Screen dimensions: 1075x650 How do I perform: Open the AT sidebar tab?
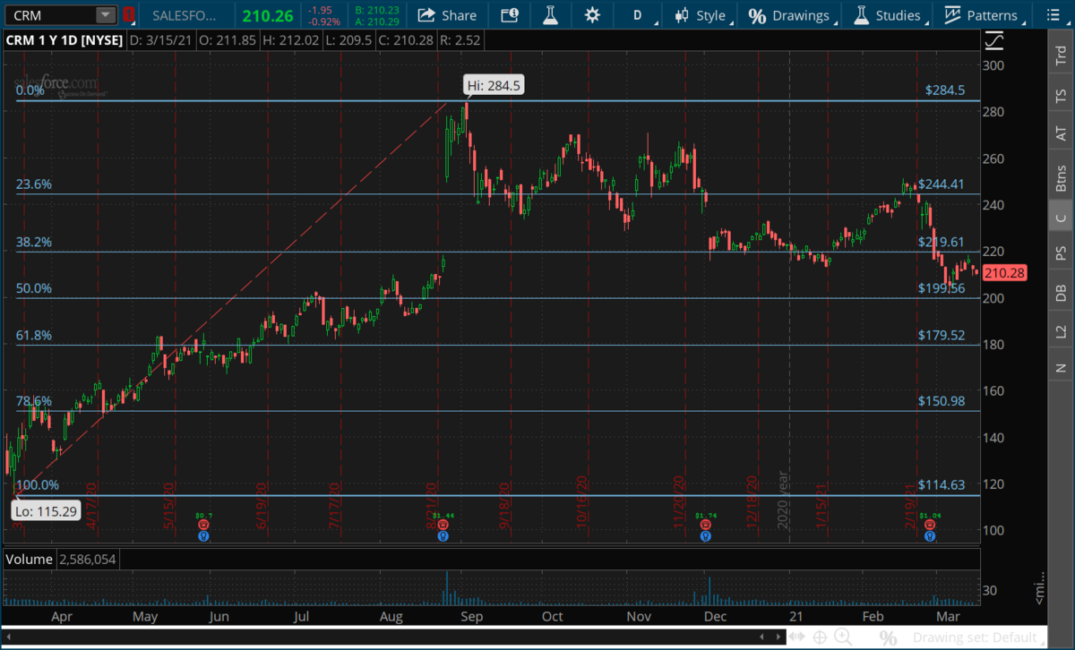(1061, 133)
